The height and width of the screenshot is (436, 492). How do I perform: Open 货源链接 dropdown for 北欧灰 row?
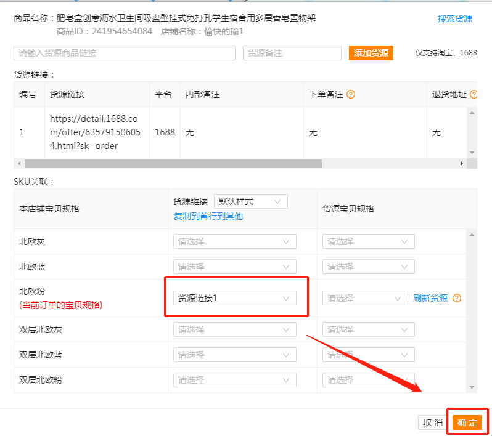(x=234, y=241)
